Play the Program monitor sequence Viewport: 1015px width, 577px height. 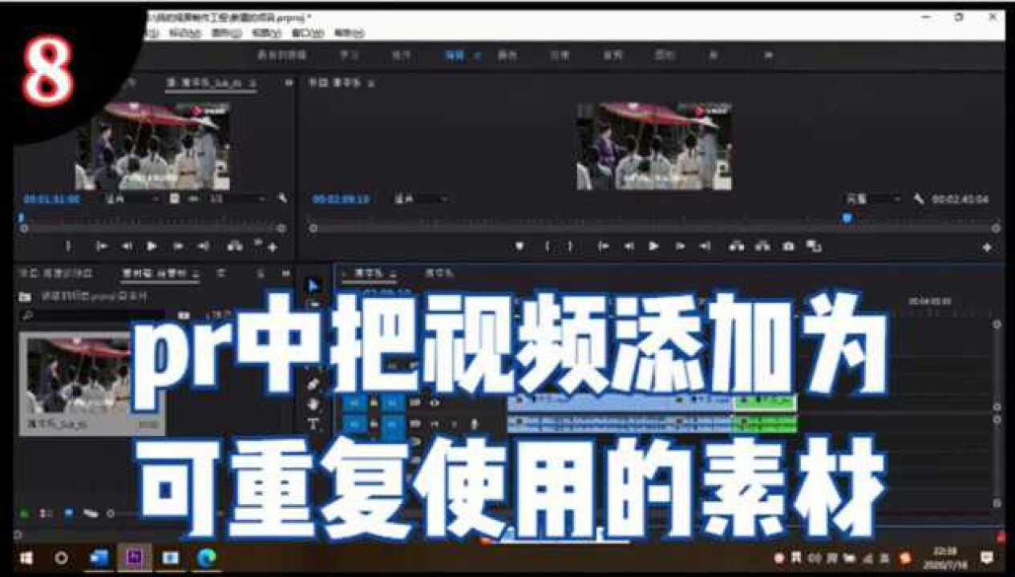654,247
